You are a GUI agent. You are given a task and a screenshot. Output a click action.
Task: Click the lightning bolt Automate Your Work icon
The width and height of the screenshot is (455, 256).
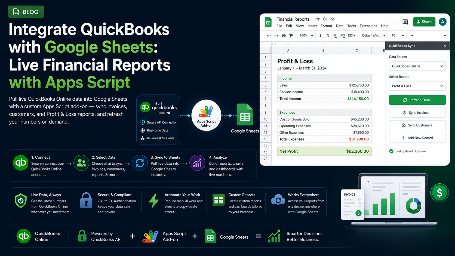[x=154, y=201]
